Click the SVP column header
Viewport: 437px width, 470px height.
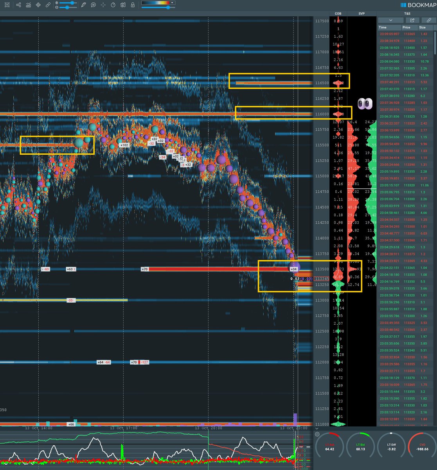tap(361, 13)
